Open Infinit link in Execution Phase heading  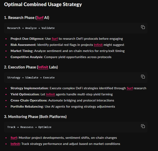point(43,67)
